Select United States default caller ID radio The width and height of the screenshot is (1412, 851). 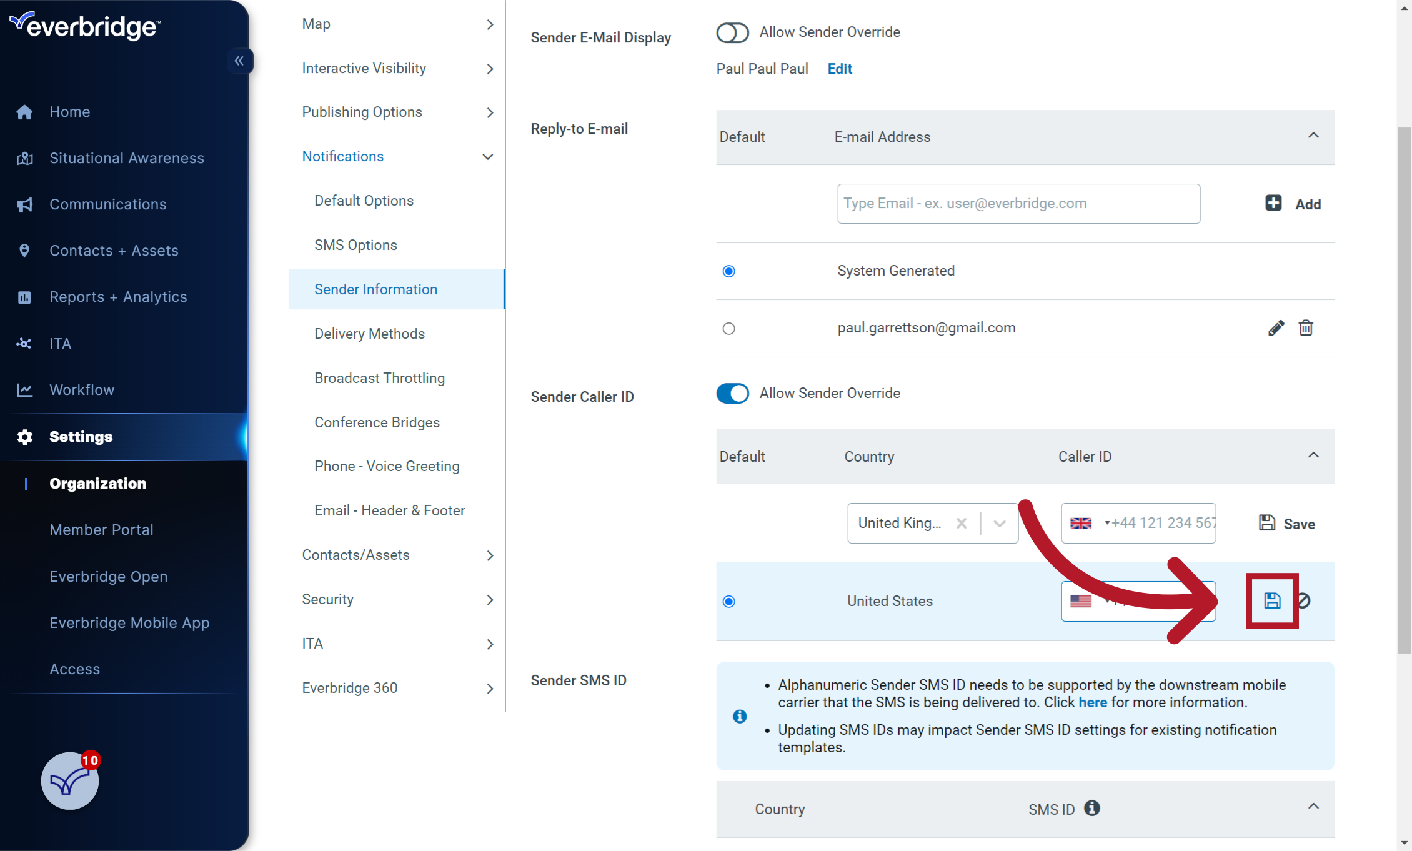(x=728, y=602)
